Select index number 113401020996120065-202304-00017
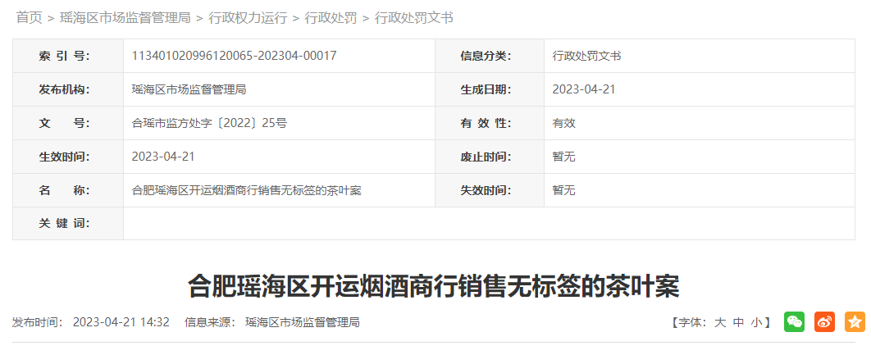 tap(234, 56)
